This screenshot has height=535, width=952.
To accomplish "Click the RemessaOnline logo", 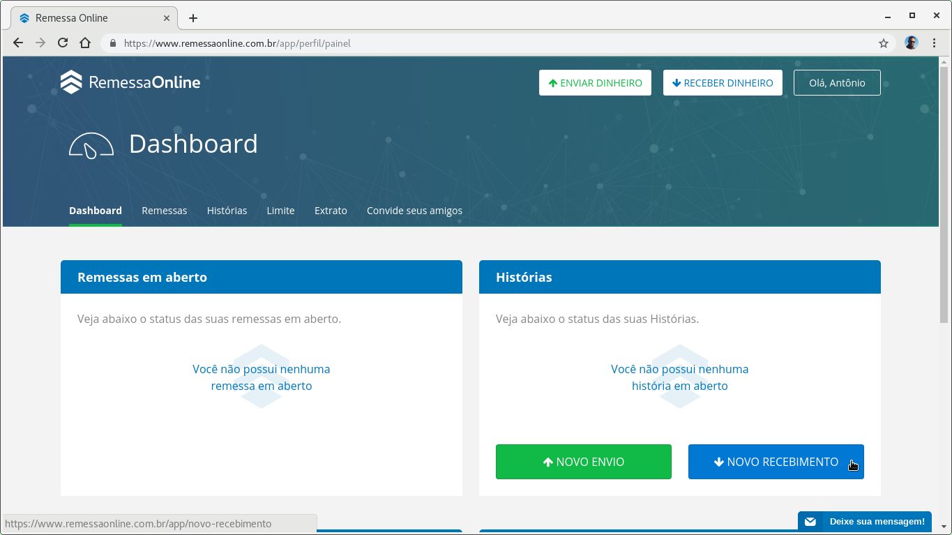I will [130, 82].
